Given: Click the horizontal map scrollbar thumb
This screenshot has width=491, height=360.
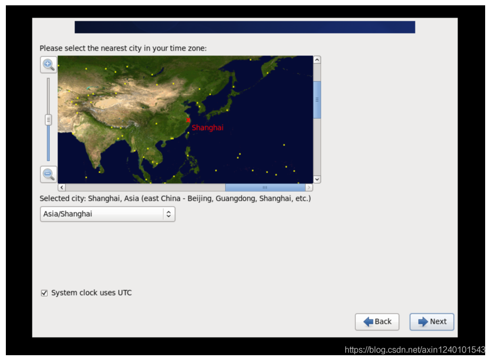Looking at the screenshot, I should tap(265, 187).
